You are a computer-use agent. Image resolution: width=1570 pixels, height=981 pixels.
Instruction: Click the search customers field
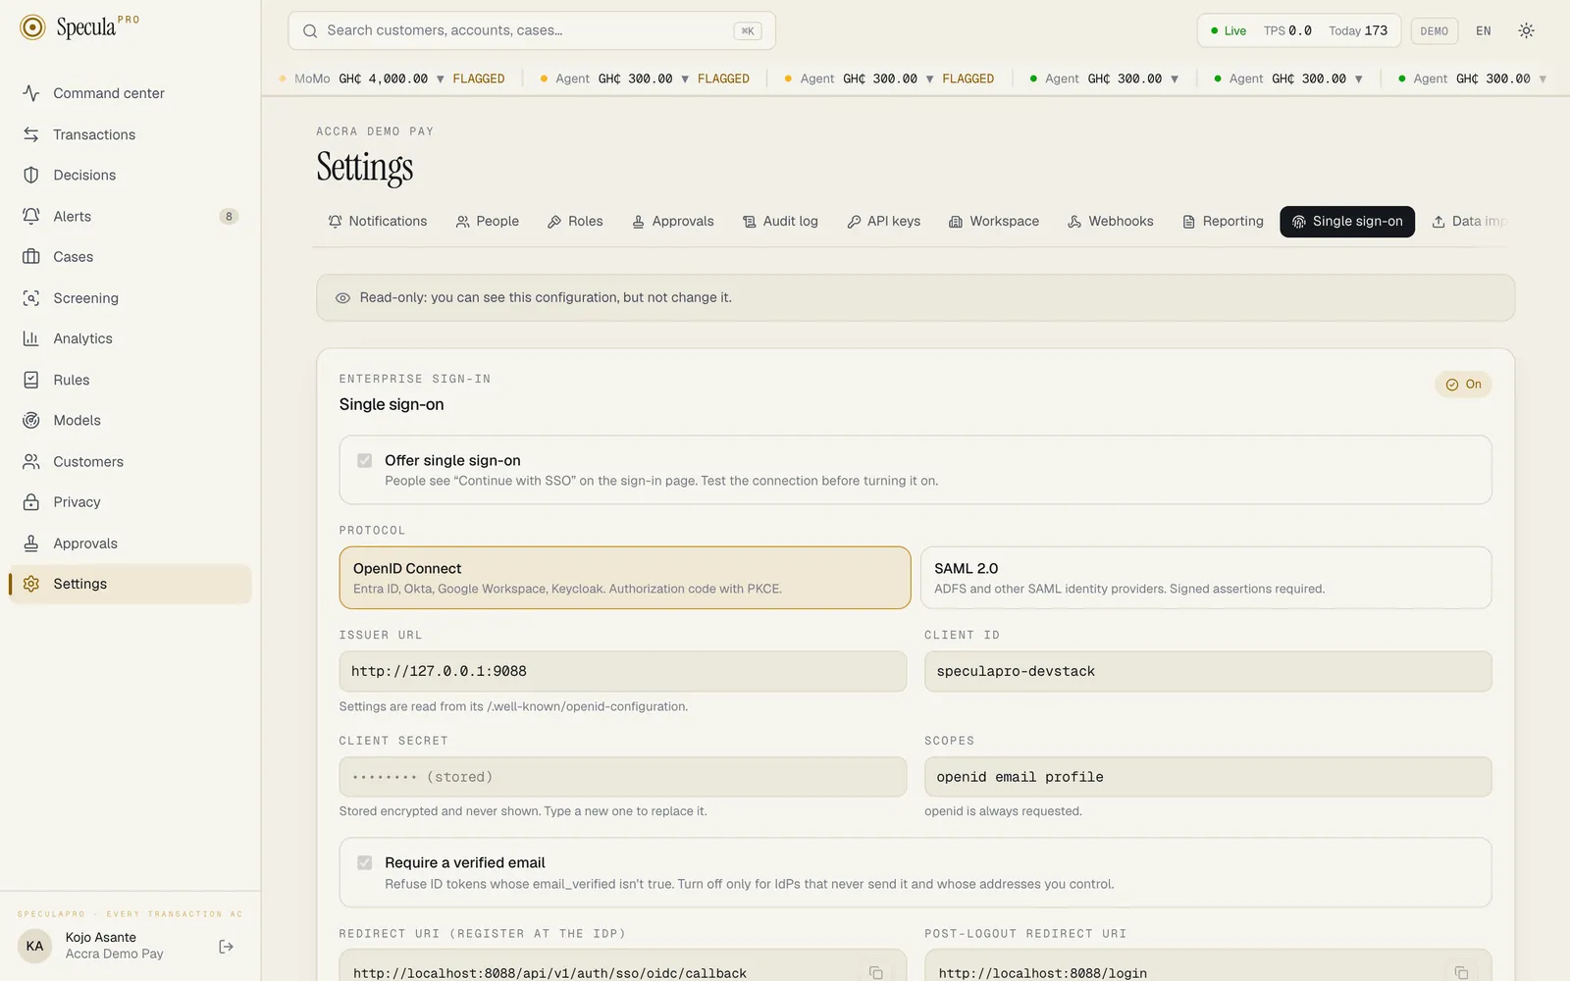tap(532, 30)
